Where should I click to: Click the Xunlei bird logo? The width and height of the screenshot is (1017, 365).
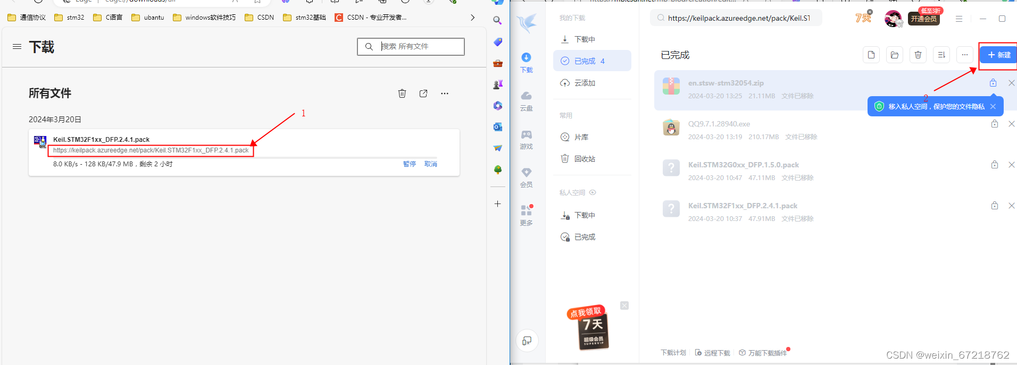[x=527, y=23]
